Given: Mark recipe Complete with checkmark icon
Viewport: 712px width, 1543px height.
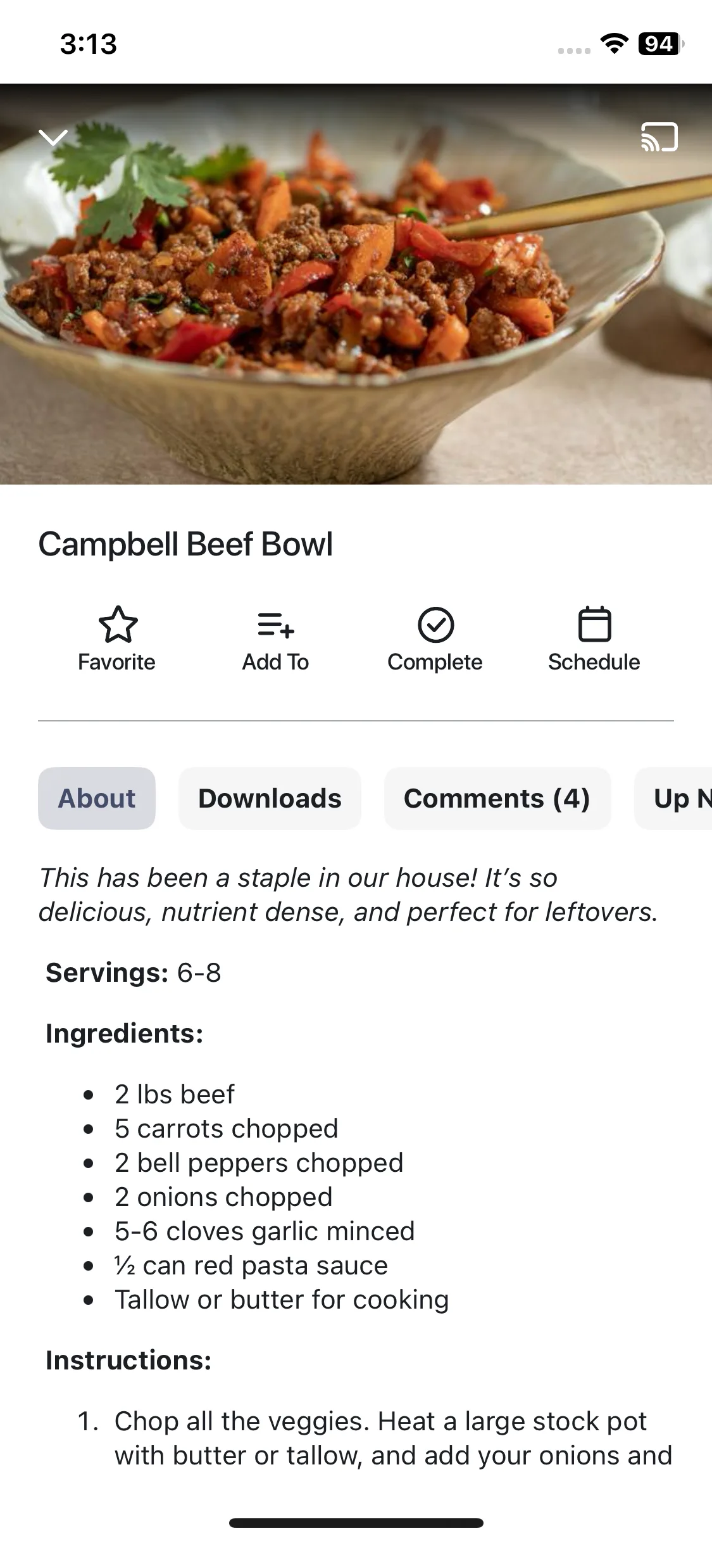Looking at the screenshot, I should (435, 625).
